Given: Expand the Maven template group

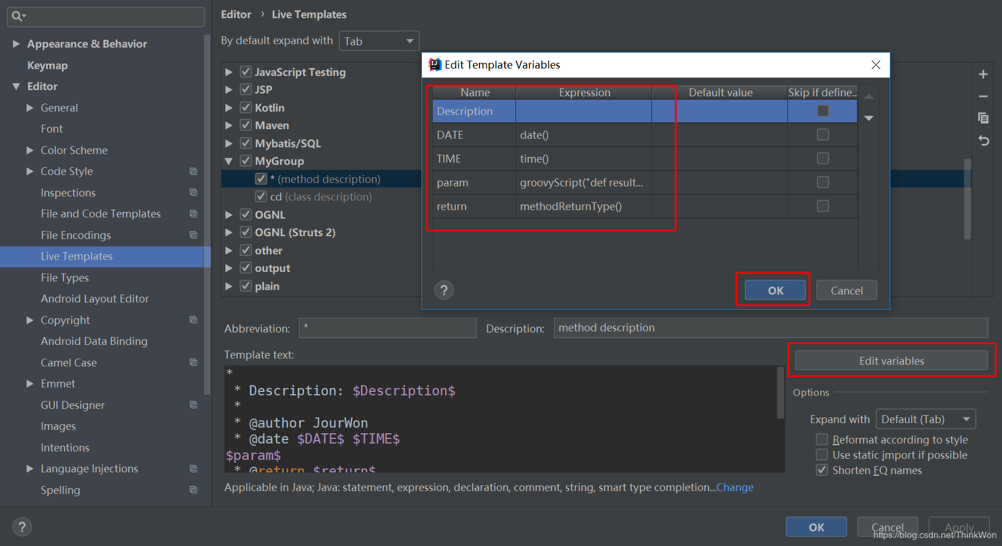Looking at the screenshot, I should [x=229, y=125].
